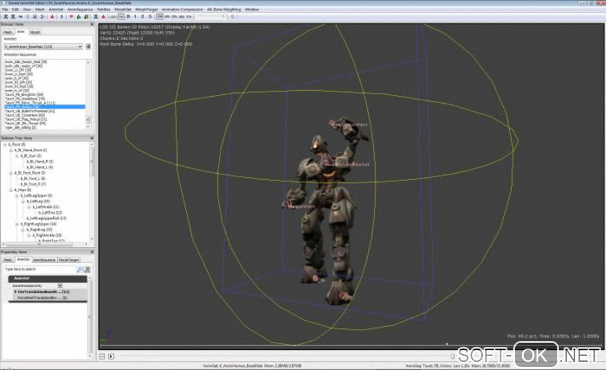Switch to the Mesh tab in the Browser
Screen dimensions: 606x370
pos(8,32)
